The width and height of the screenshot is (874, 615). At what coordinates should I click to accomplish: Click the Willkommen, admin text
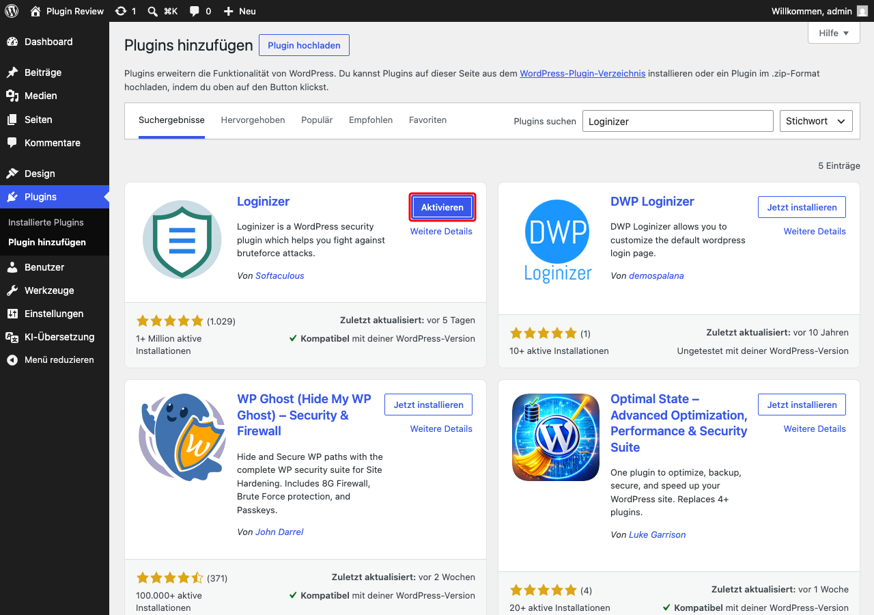click(812, 11)
